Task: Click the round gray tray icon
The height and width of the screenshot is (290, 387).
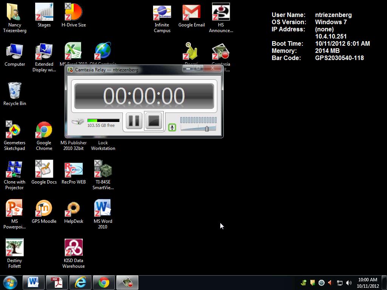Action: point(321,283)
